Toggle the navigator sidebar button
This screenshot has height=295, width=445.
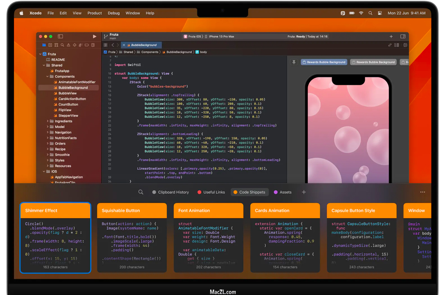tap(60, 37)
